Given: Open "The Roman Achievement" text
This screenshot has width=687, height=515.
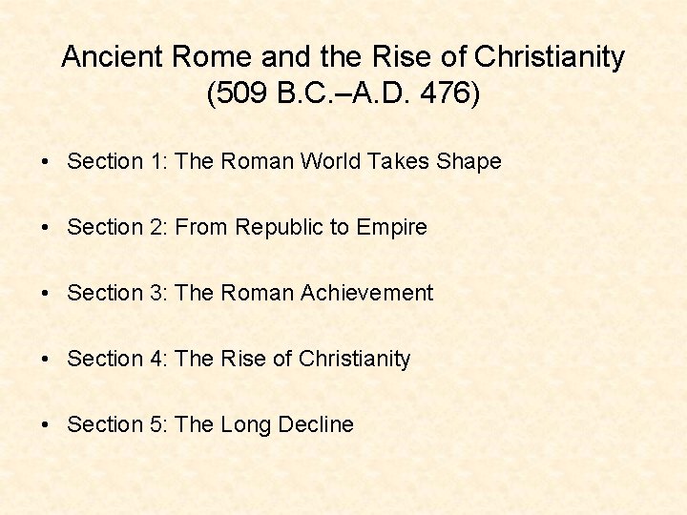Looking at the screenshot, I should click(303, 293).
